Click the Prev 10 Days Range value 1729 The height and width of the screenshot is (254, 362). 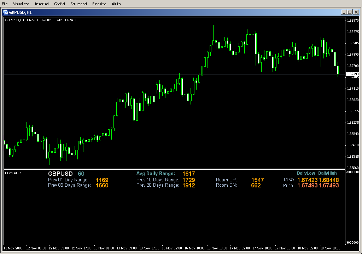tap(189, 180)
